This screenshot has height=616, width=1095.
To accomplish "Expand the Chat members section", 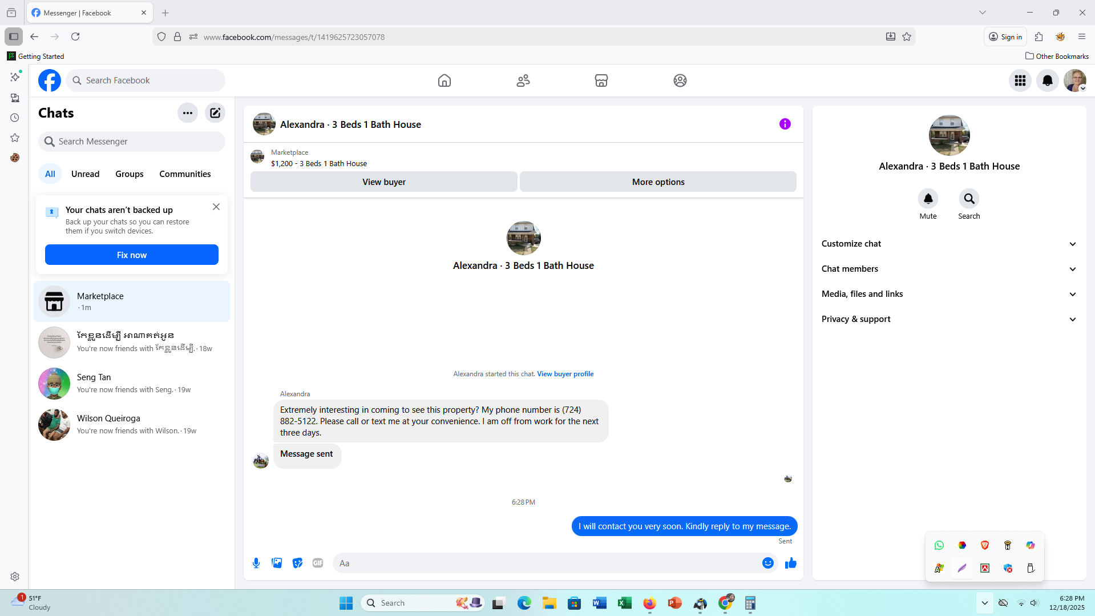I will 949,269.
